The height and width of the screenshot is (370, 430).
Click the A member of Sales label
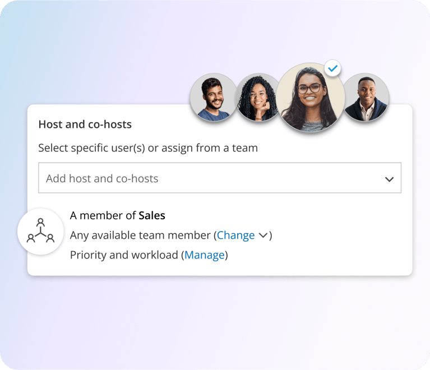click(117, 215)
